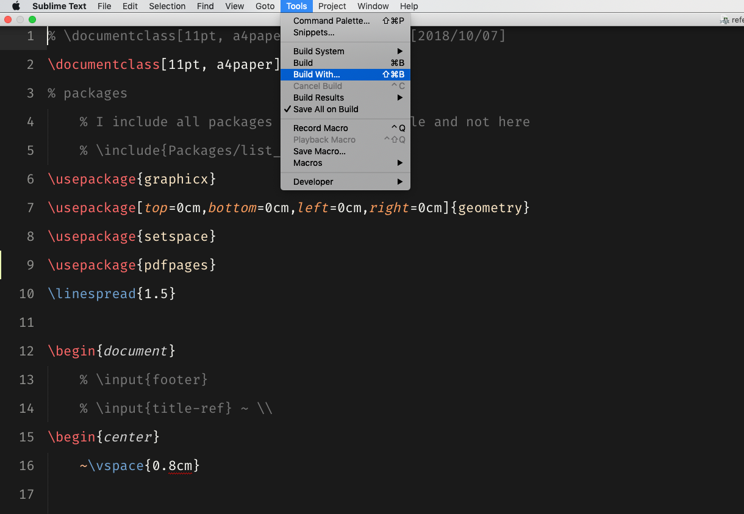Click the % \input{title-ref} comment
Viewport: 744px width, 514px height.
(176, 409)
